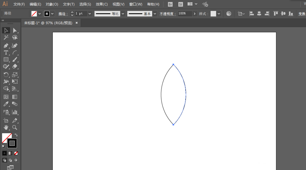Pick the Type tool
306x170 pixels.
coord(6,53)
